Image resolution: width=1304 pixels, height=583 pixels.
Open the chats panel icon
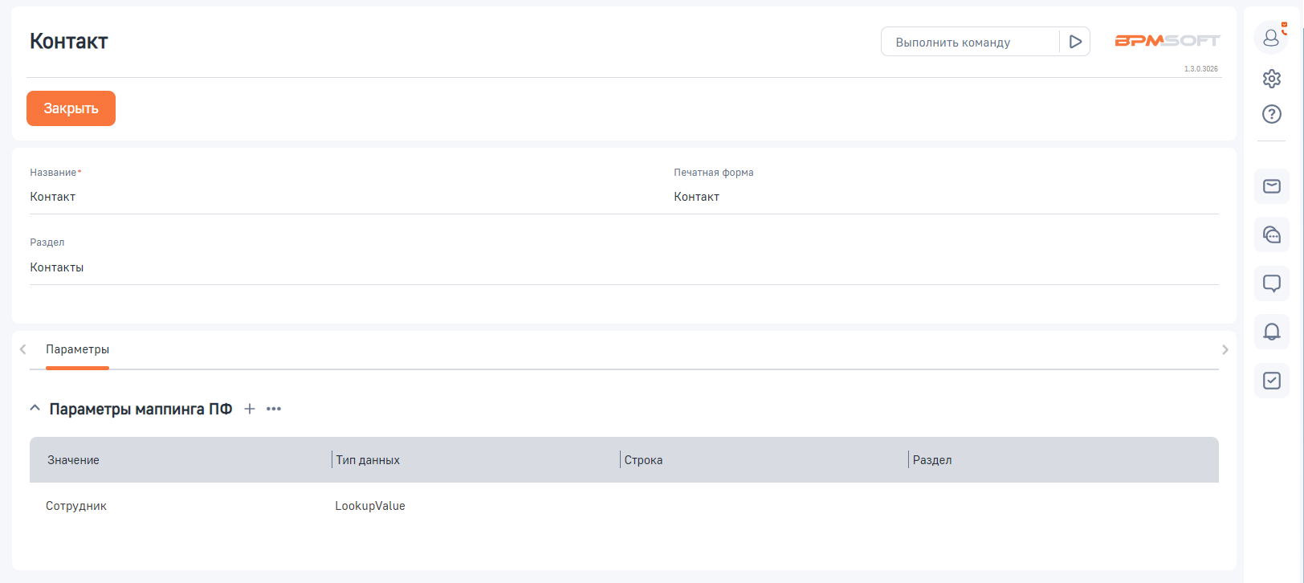pyautogui.click(x=1271, y=234)
